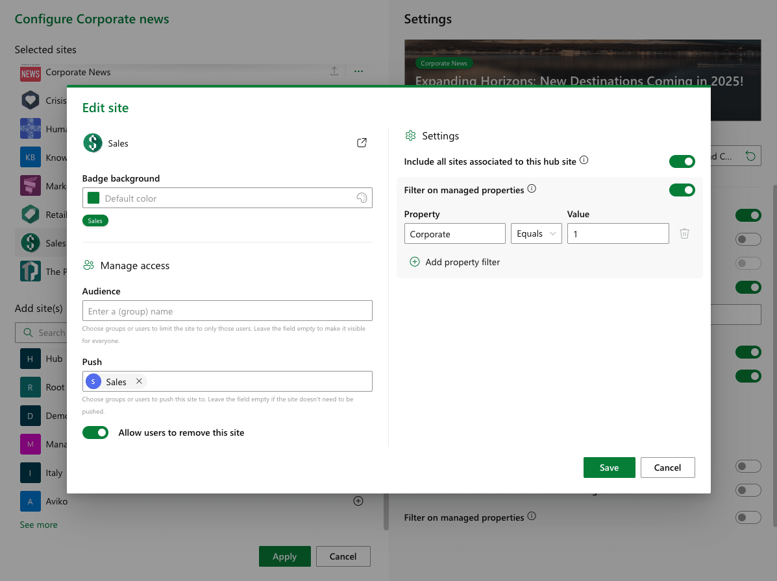Save the Edit site changes
The image size is (777, 581).
609,468
